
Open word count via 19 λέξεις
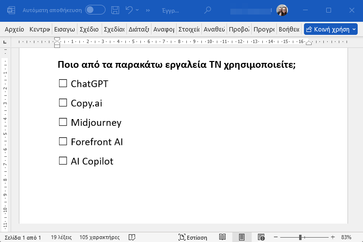[61, 237]
